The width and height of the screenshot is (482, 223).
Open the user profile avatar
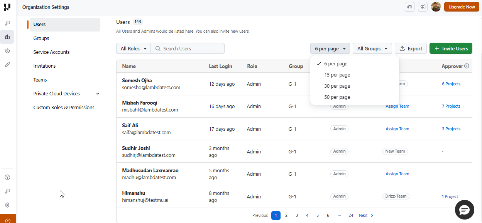point(436,7)
